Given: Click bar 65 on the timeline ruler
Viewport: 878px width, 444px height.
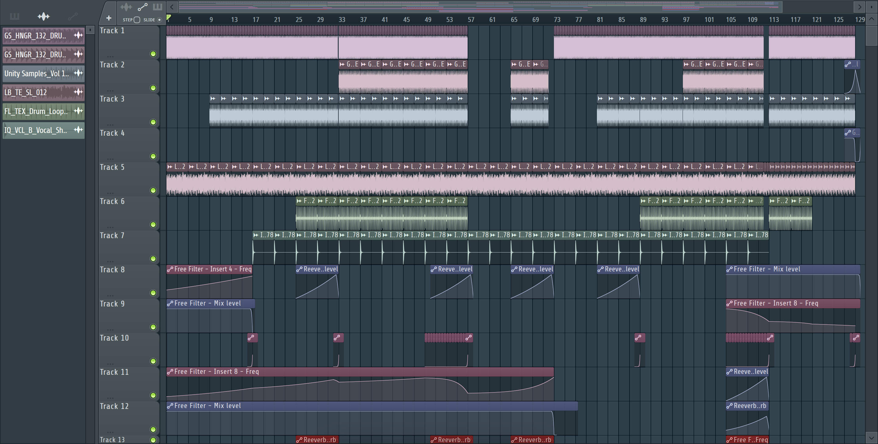Looking at the screenshot, I should pos(514,20).
